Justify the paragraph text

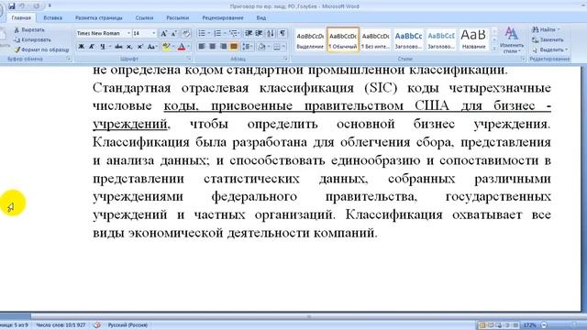(x=234, y=47)
